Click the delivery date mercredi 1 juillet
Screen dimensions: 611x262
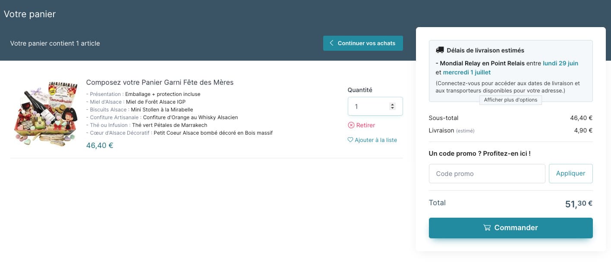467,72
